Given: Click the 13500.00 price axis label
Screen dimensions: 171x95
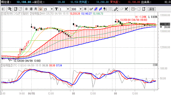Looking at the screenshot, I should coord(165,15).
